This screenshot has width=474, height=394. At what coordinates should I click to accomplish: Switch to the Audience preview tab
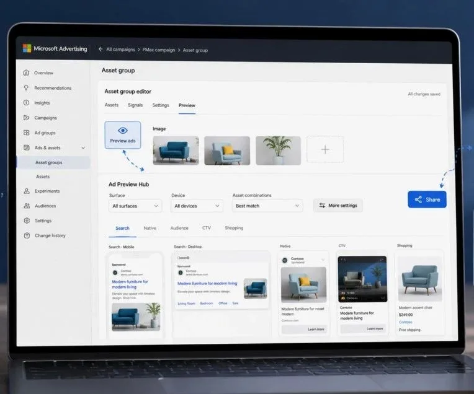pyautogui.click(x=179, y=228)
